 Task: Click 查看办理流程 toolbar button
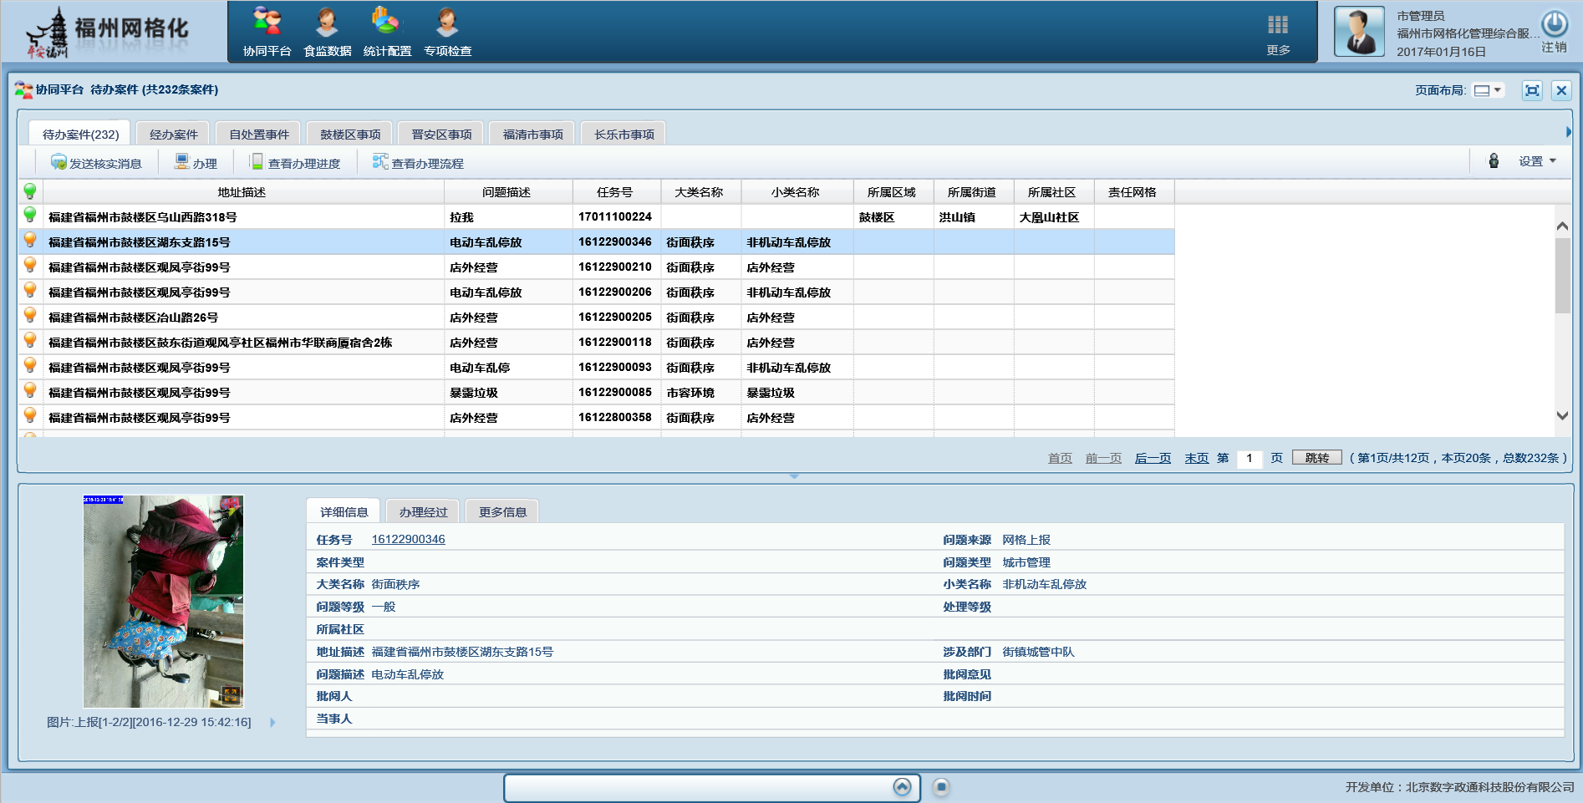(x=418, y=163)
